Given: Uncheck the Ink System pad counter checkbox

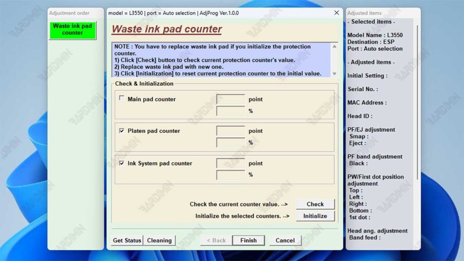Looking at the screenshot, I should (x=121, y=163).
